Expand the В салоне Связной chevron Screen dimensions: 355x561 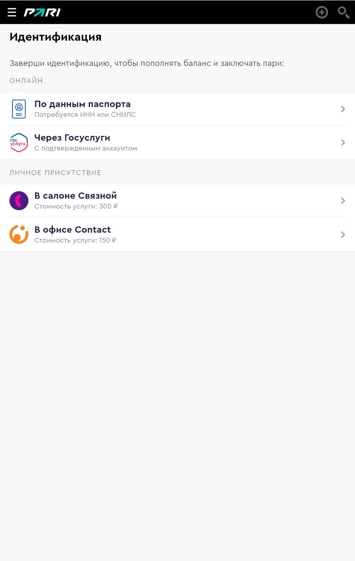[343, 201]
